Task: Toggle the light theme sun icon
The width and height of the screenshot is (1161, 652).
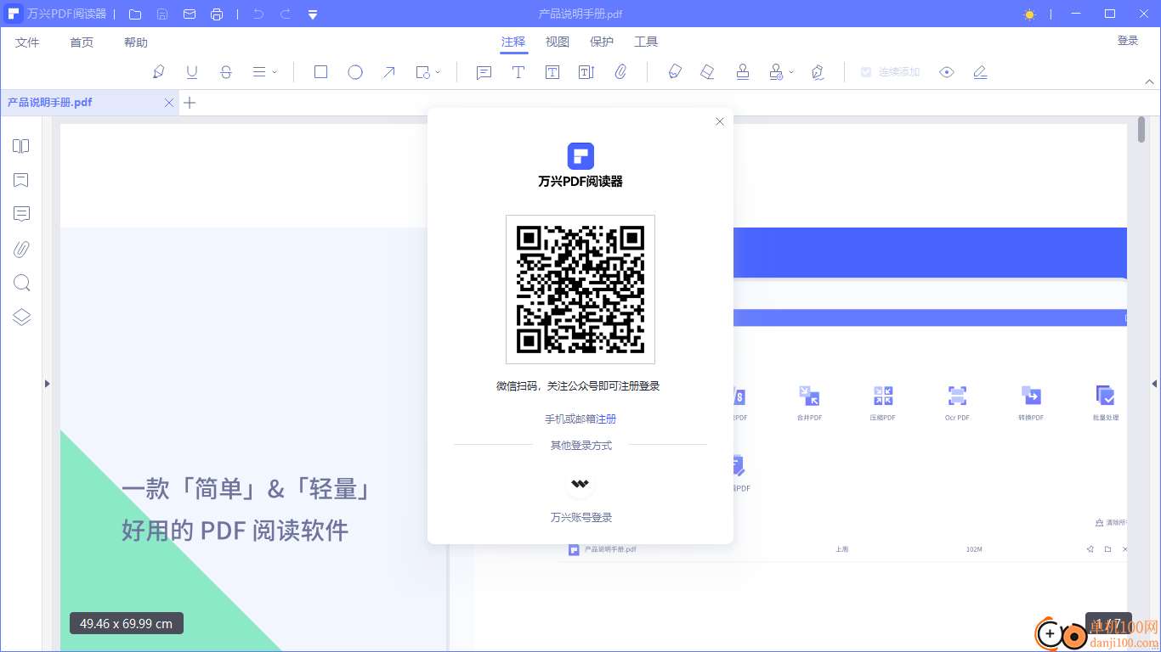Action: coord(1030,14)
